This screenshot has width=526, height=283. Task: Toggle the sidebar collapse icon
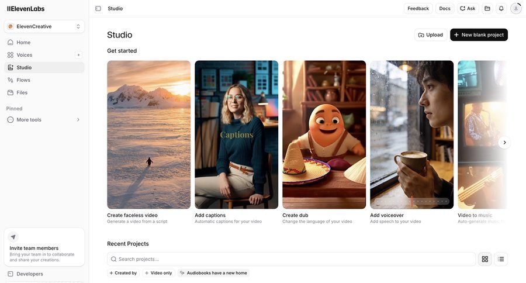coord(98,8)
